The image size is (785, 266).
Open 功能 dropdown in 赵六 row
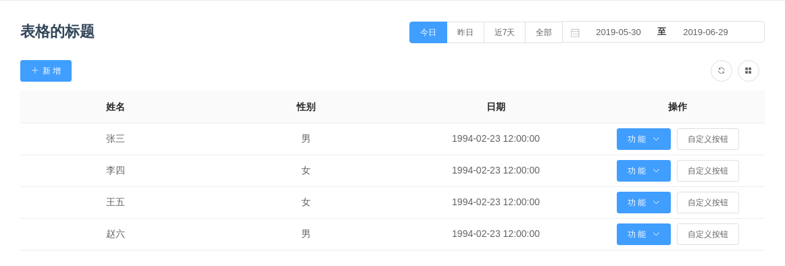643,234
